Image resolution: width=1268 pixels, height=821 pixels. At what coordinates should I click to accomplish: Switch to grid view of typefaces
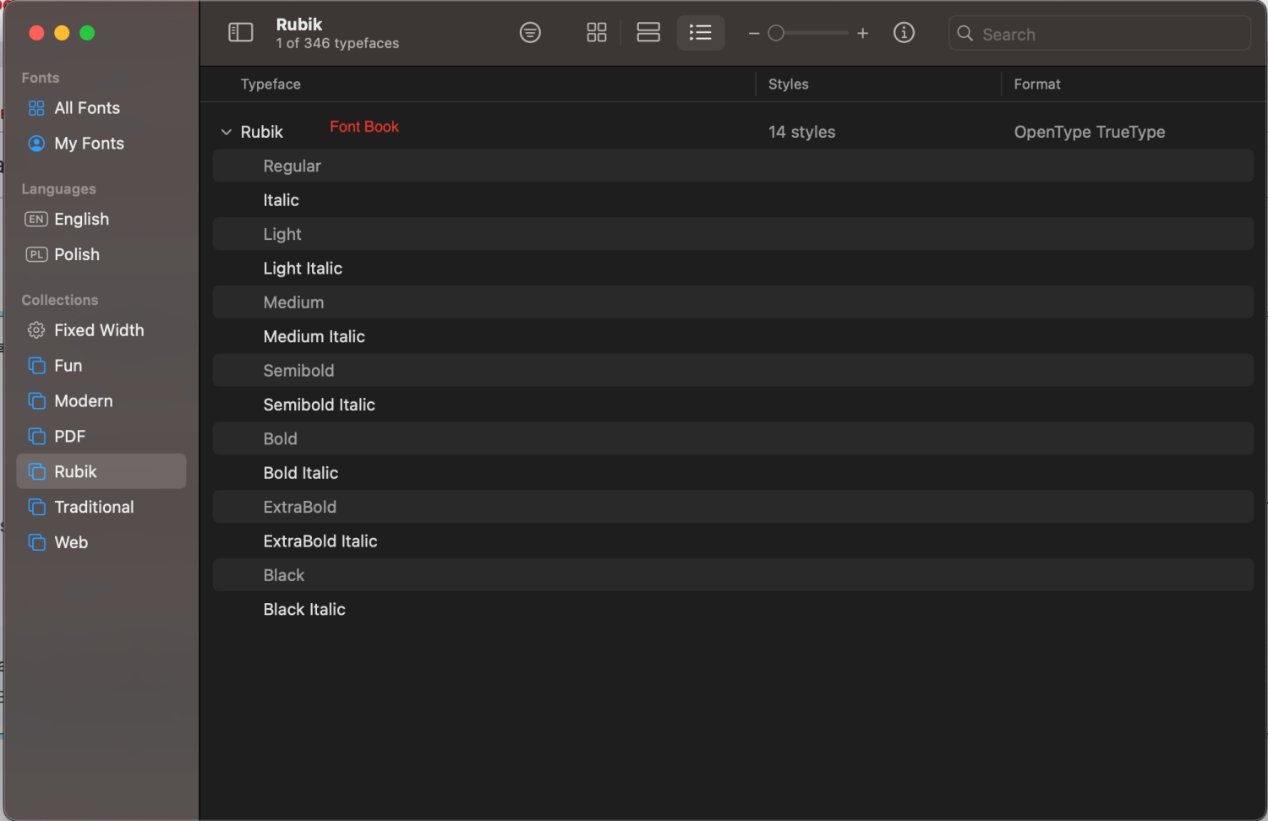[x=596, y=32]
